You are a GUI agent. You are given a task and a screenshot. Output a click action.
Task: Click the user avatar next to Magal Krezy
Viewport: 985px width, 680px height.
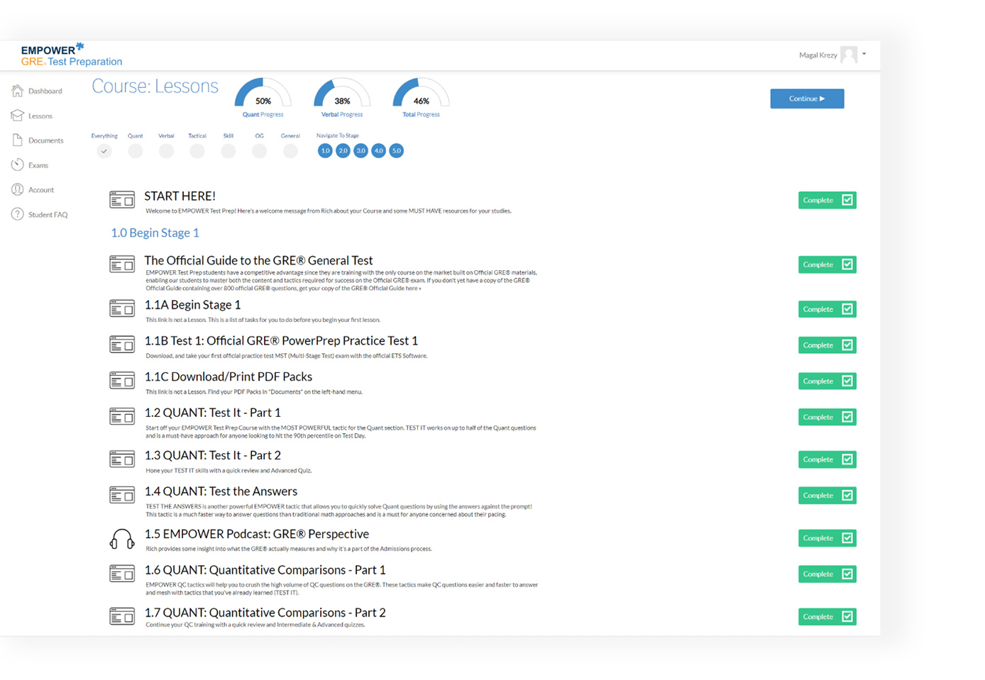pyautogui.click(x=849, y=55)
